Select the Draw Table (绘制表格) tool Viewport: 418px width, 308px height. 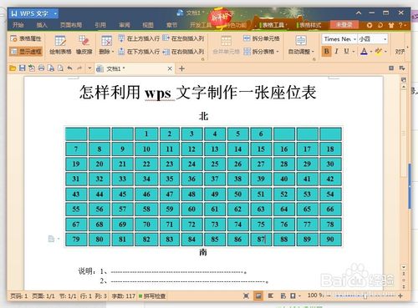point(60,44)
